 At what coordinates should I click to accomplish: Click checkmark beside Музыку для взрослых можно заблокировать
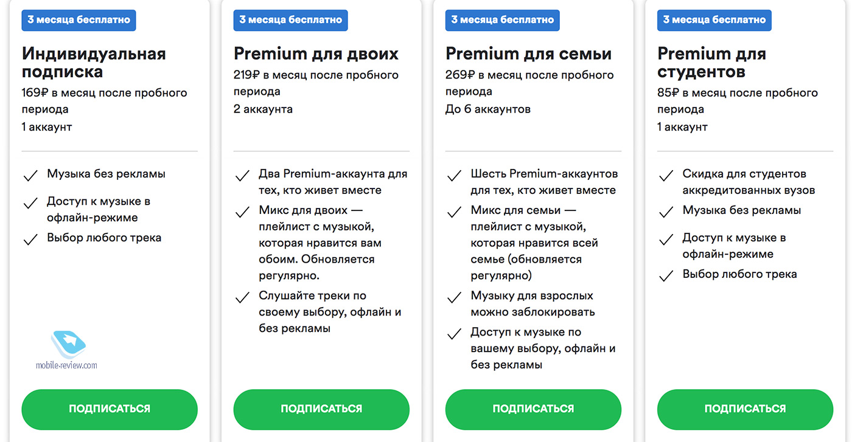(454, 299)
